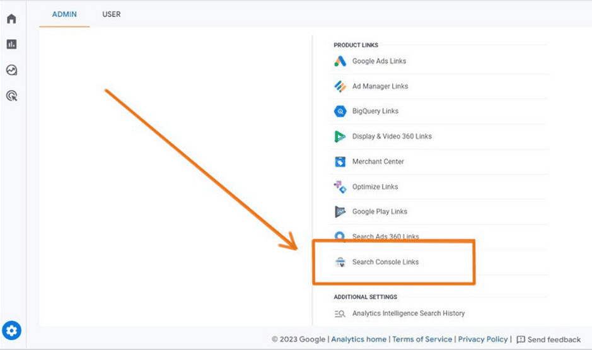Open Merchant Center settings

coord(378,161)
